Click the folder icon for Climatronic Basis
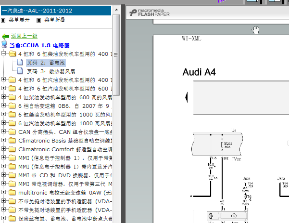 pyautogui.click(x=12, y=140)
